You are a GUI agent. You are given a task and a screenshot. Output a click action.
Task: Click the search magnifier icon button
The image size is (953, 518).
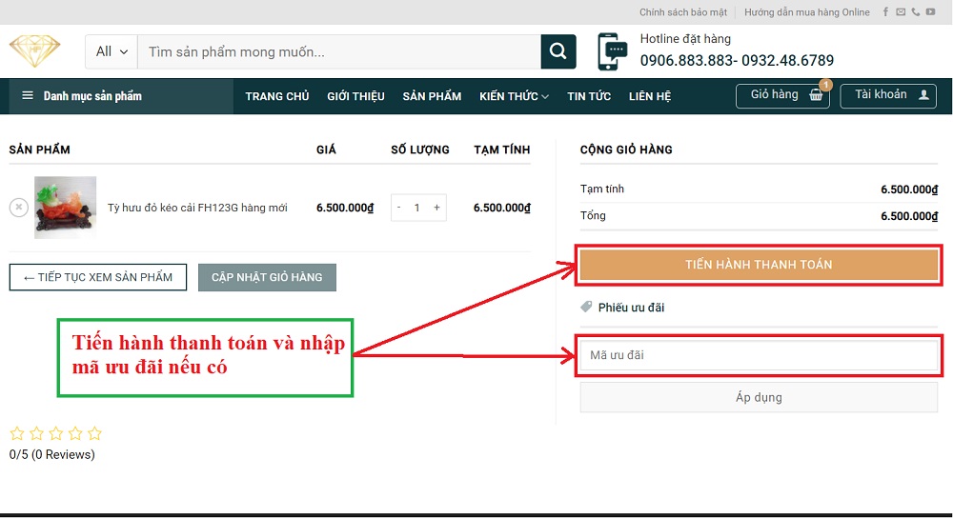coord(558,51)
